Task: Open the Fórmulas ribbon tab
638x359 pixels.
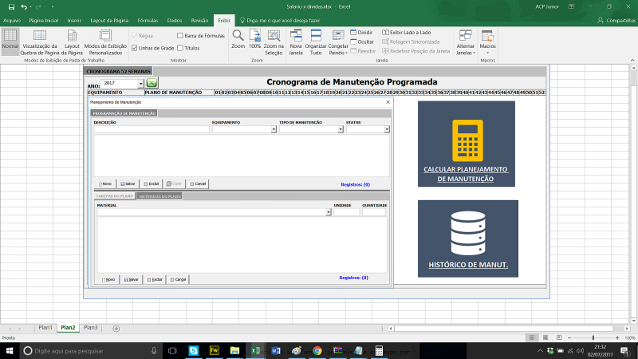Action: [148, 19]
